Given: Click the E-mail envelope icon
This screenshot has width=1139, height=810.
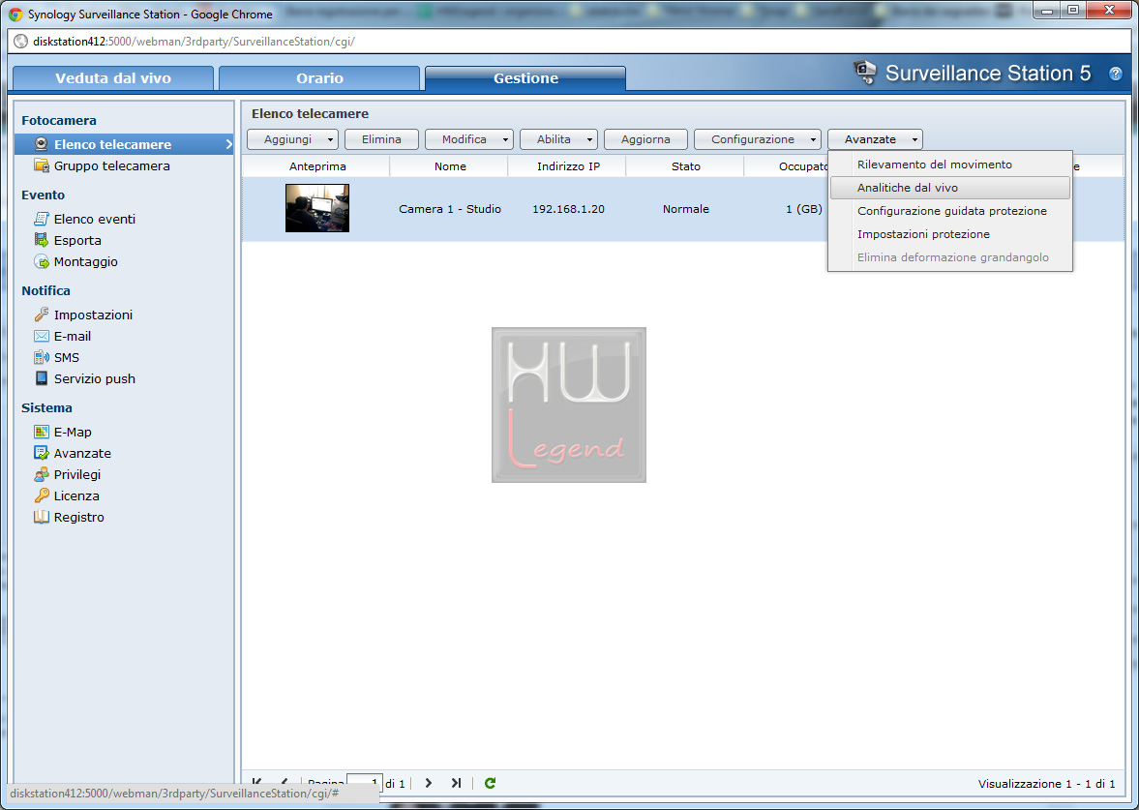Looking at the screenshot, I should click(42, 336).
